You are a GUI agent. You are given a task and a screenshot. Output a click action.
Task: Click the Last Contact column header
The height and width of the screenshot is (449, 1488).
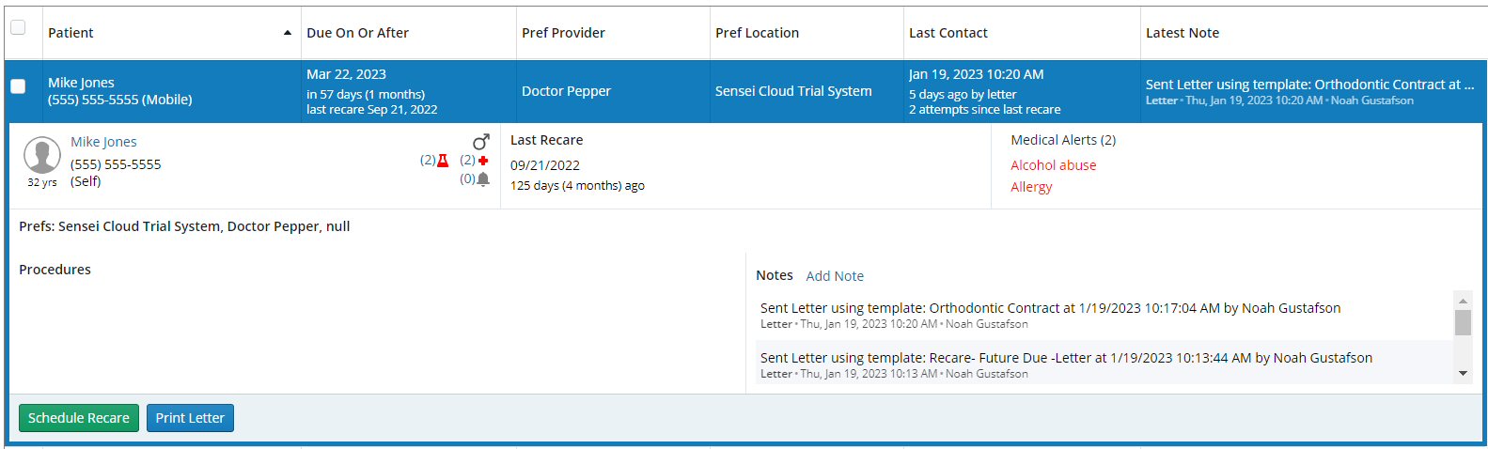point(948,33)
